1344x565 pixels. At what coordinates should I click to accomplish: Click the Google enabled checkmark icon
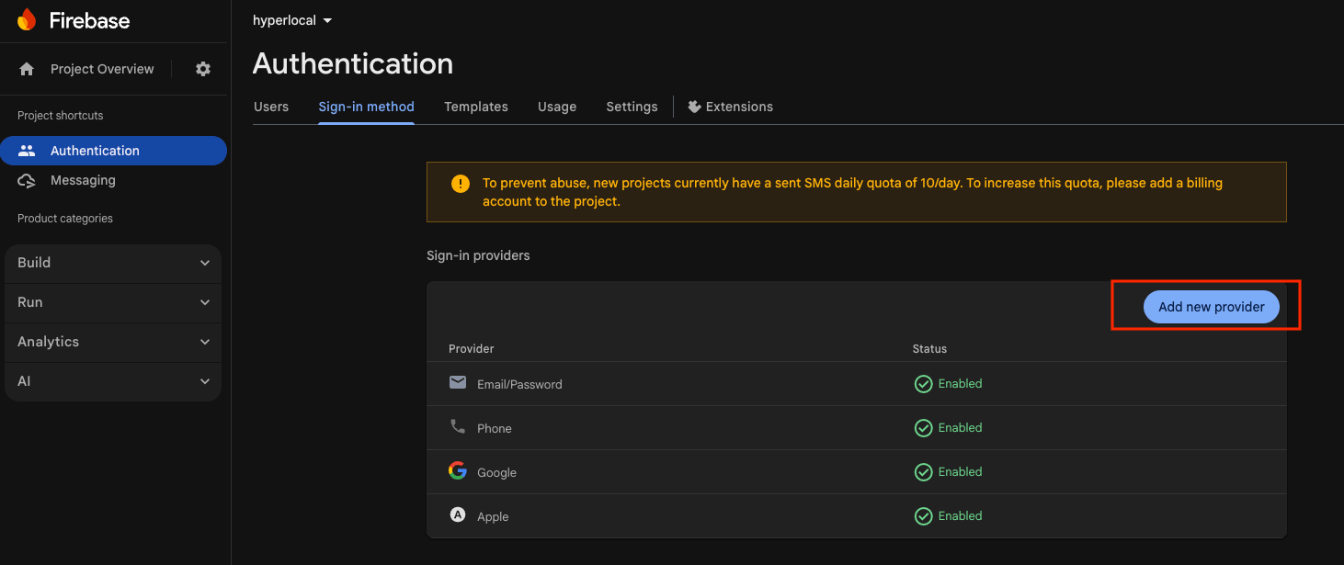[923, 472]
